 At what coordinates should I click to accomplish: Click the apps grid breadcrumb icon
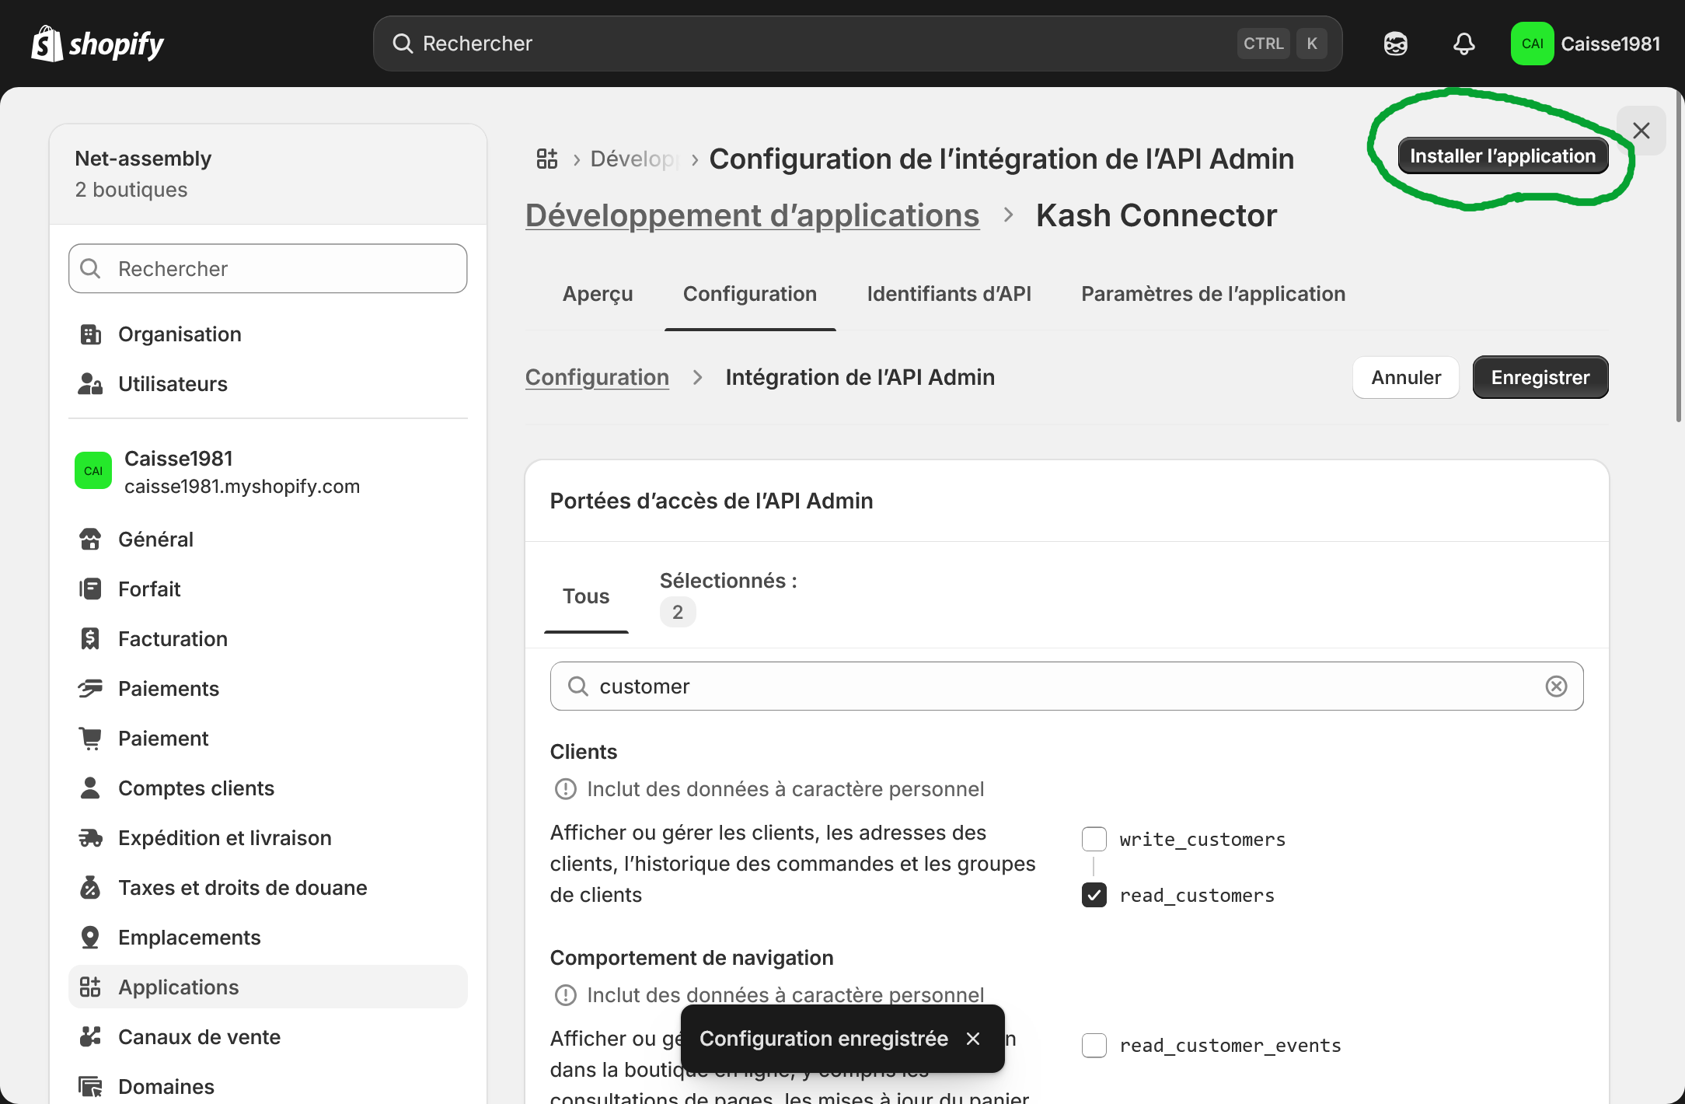tap(547, 159)
